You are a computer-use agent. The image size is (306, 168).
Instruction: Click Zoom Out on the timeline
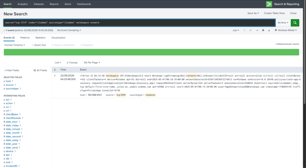point(39,45)
